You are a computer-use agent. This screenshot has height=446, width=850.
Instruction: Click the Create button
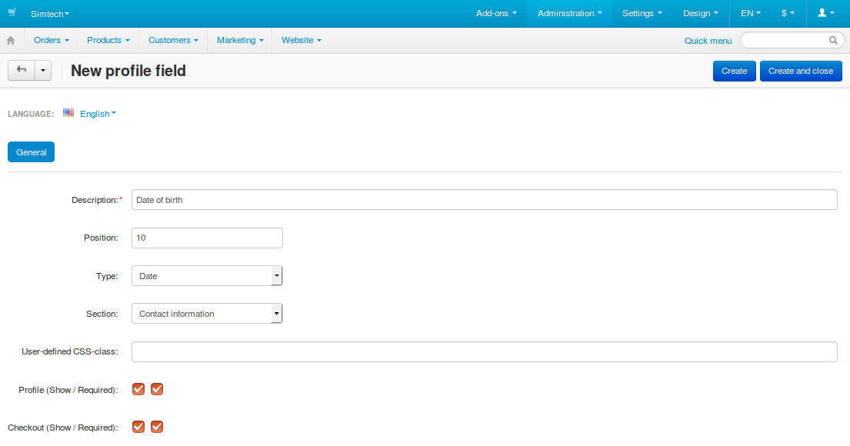point(734,71)
